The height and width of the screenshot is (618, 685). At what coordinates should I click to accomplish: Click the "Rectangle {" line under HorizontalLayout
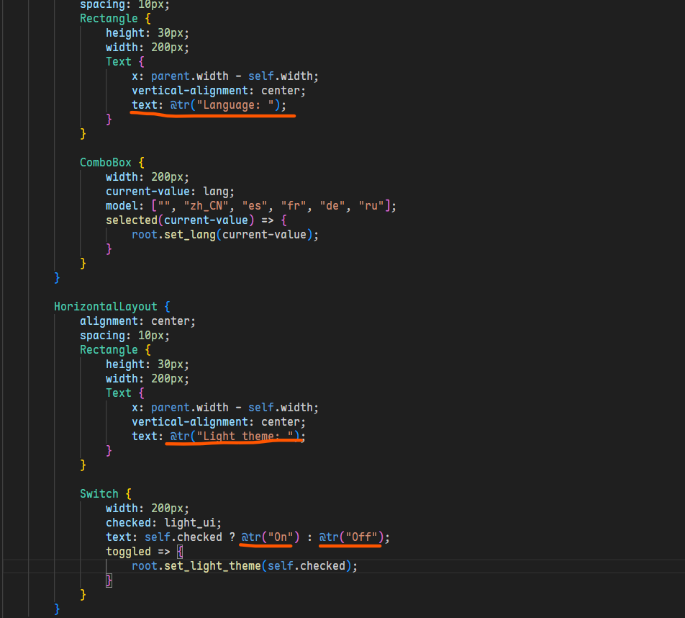(x=115, y=350)
